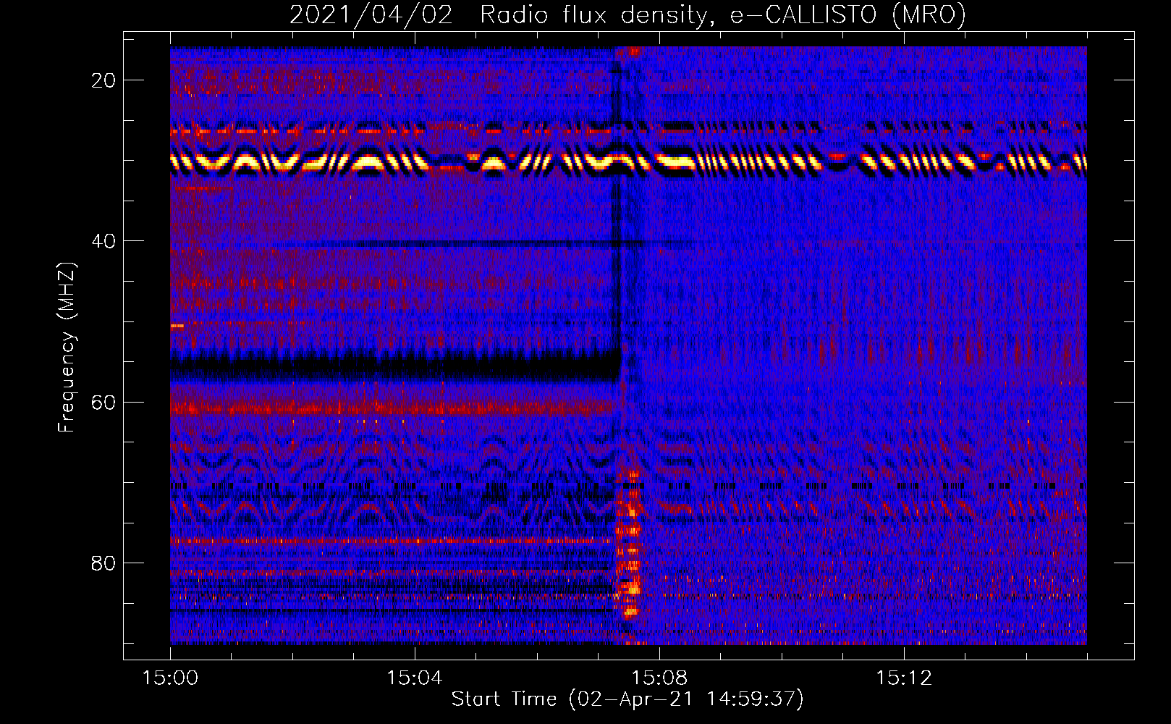
Task: Click the 15:08 time tick label
Action: pyautogui.click(x=659, y=678)
